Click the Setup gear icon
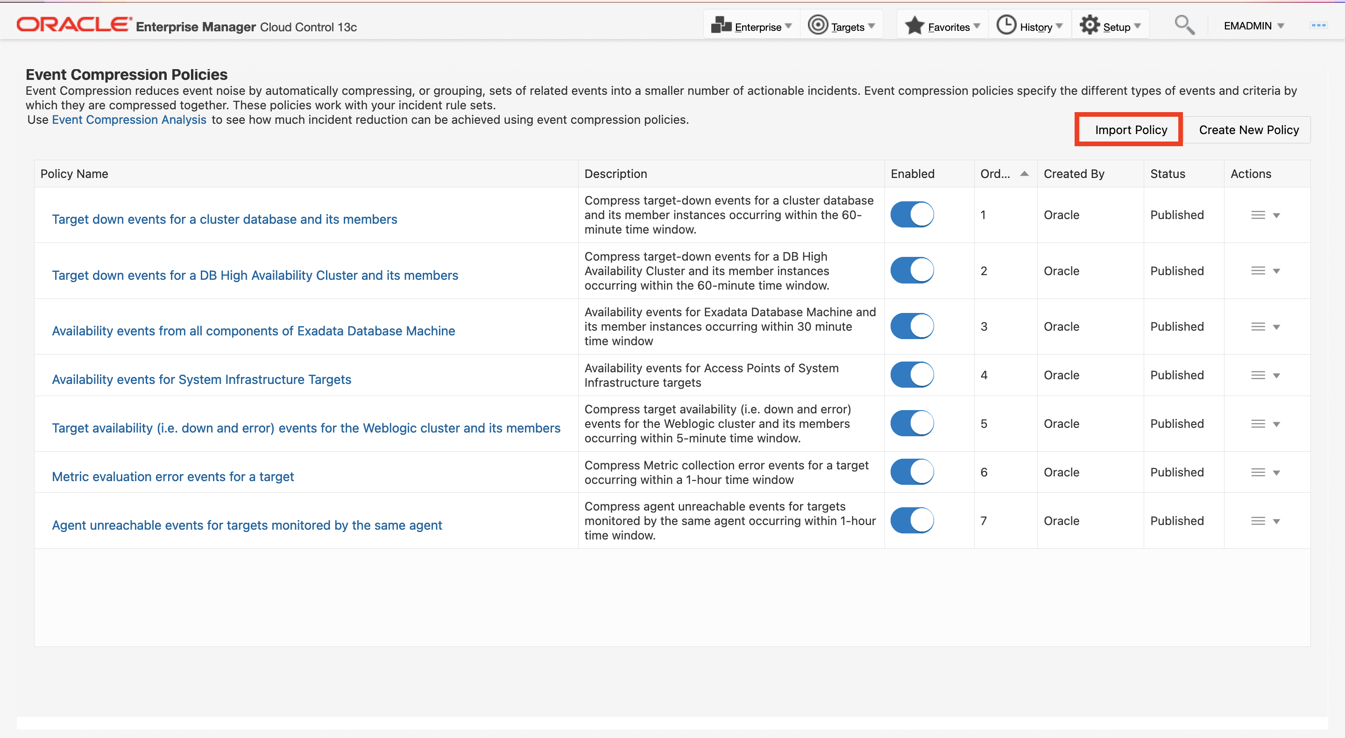1345x738 pixels. point(1090,25)
